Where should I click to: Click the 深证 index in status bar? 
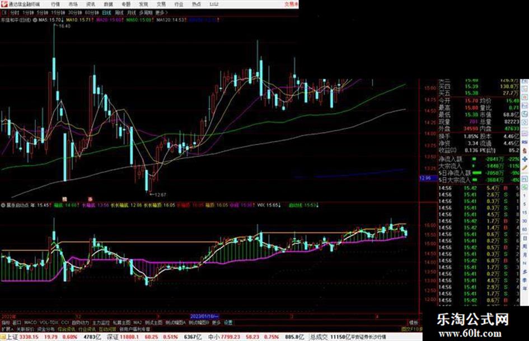click(x=122, y=337)
